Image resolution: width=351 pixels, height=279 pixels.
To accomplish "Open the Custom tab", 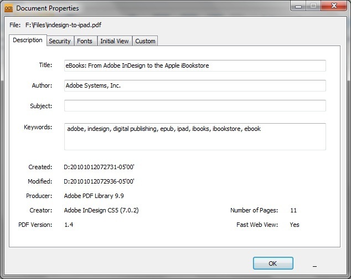I will [x=145, y=41].
